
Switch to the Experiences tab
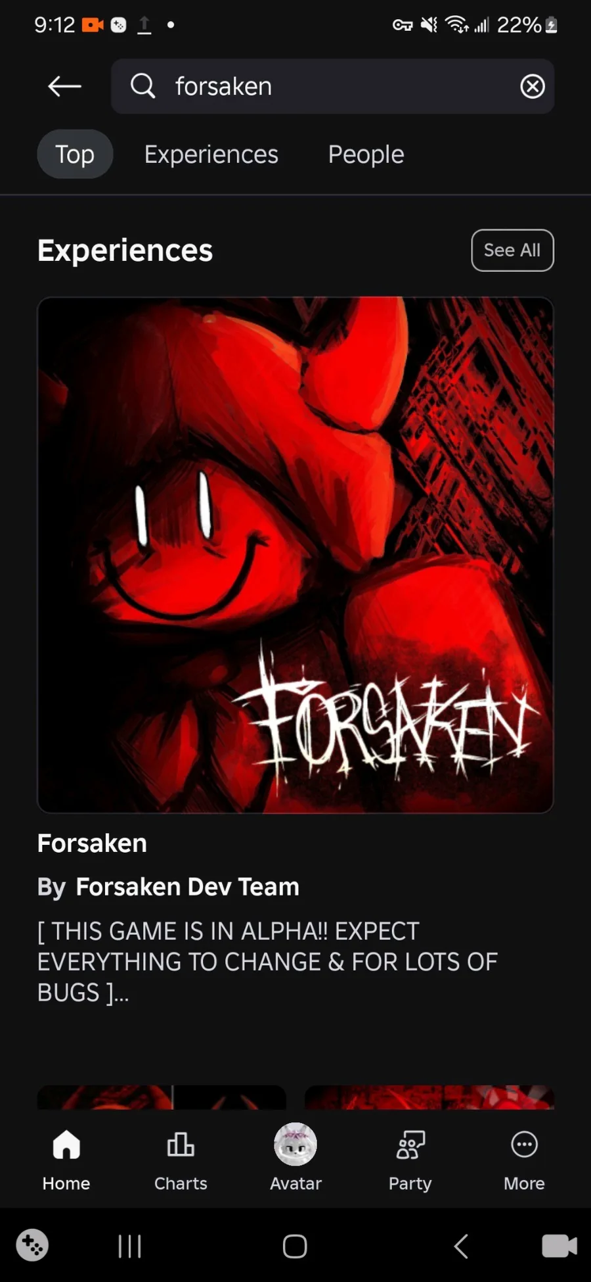[211, 154]
